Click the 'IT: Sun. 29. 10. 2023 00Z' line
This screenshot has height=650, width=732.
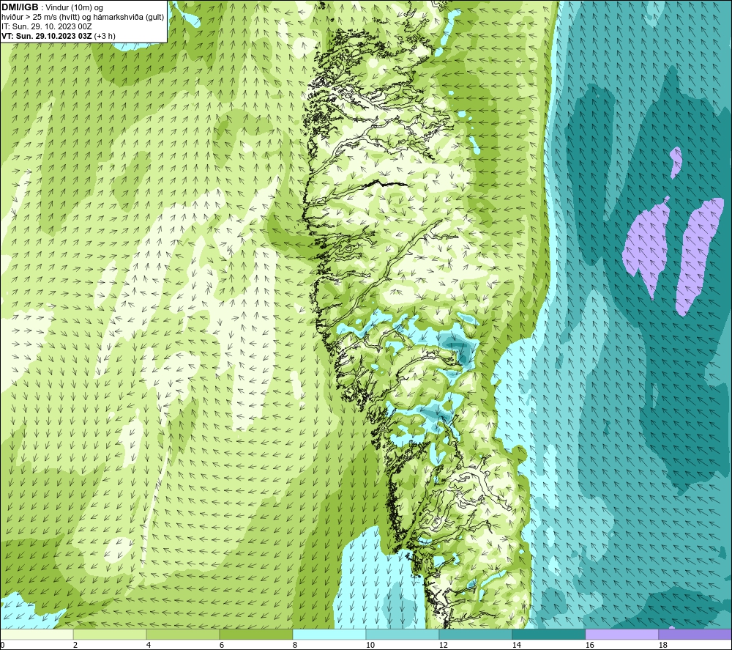47,26
